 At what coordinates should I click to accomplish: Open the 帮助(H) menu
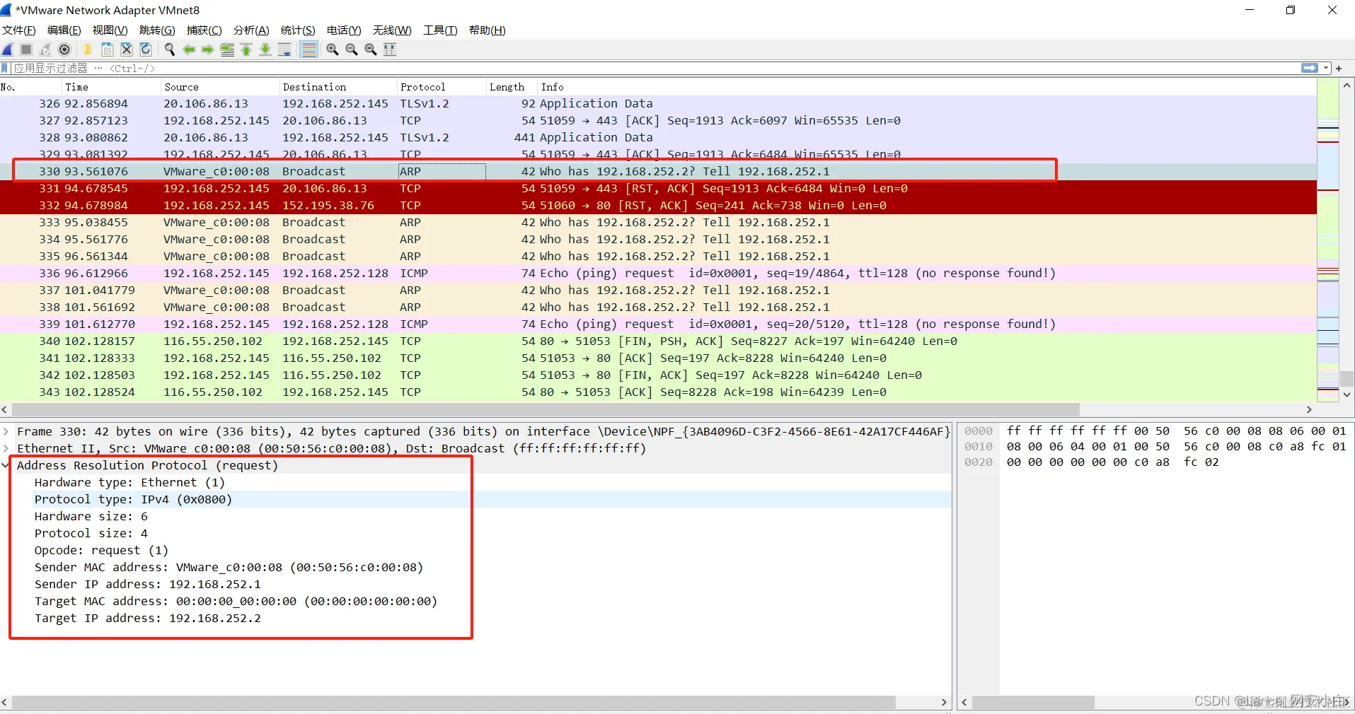(x=488, y=30)
